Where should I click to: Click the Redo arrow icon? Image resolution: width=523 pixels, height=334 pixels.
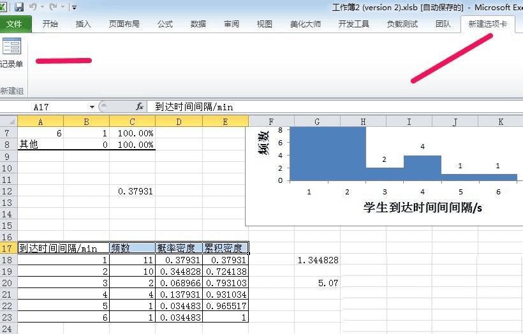tap(53, 7)
